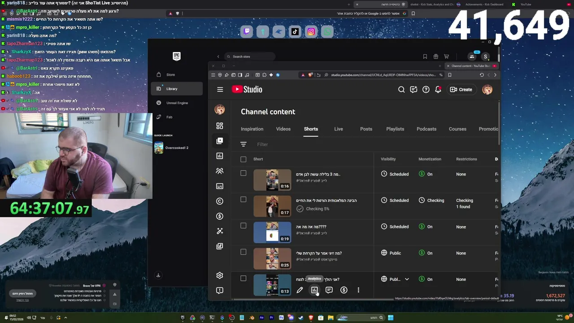Open Earn dollar icon in sidebar
The width and height of the screenshot is (574, 323).
pos(220,216)
